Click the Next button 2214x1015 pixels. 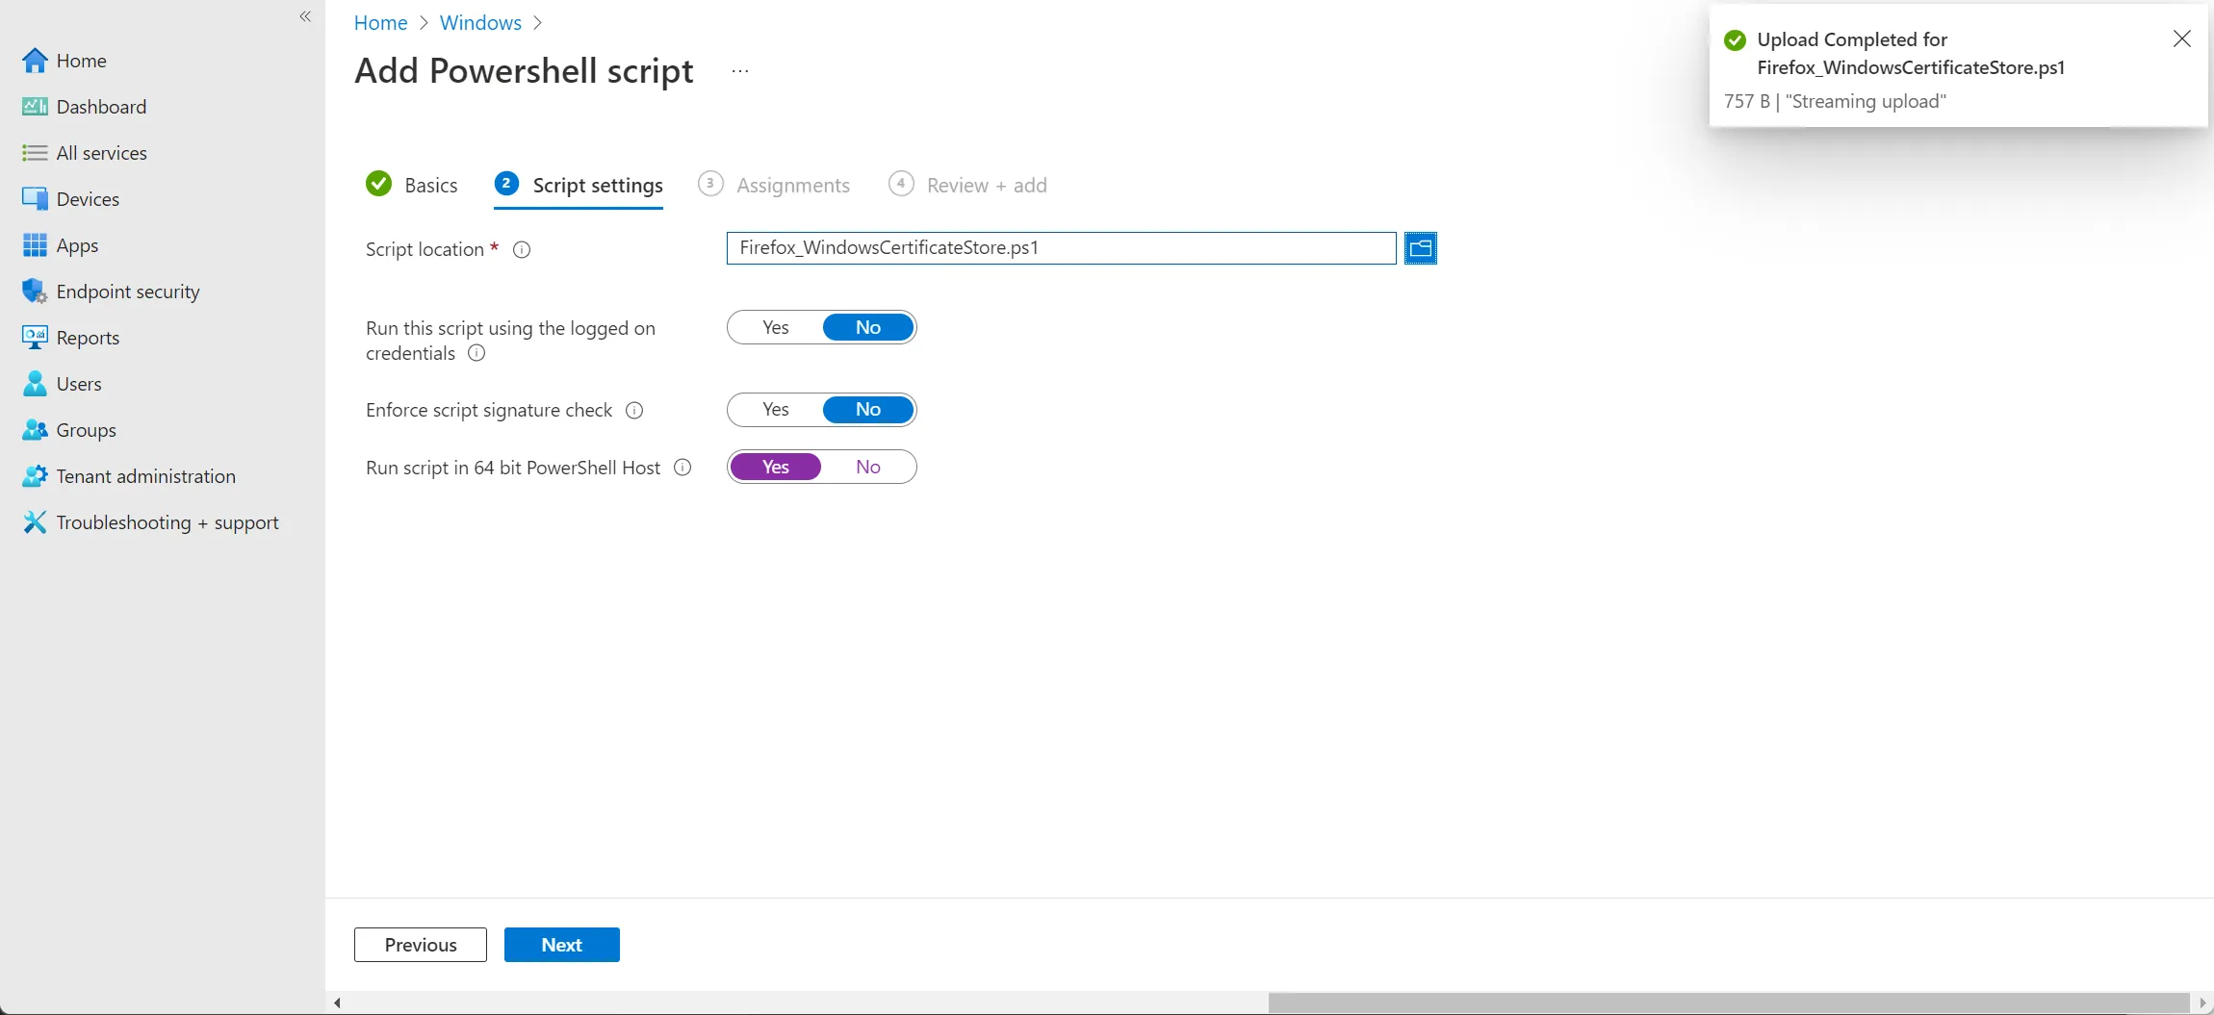(x=562, y=945)
